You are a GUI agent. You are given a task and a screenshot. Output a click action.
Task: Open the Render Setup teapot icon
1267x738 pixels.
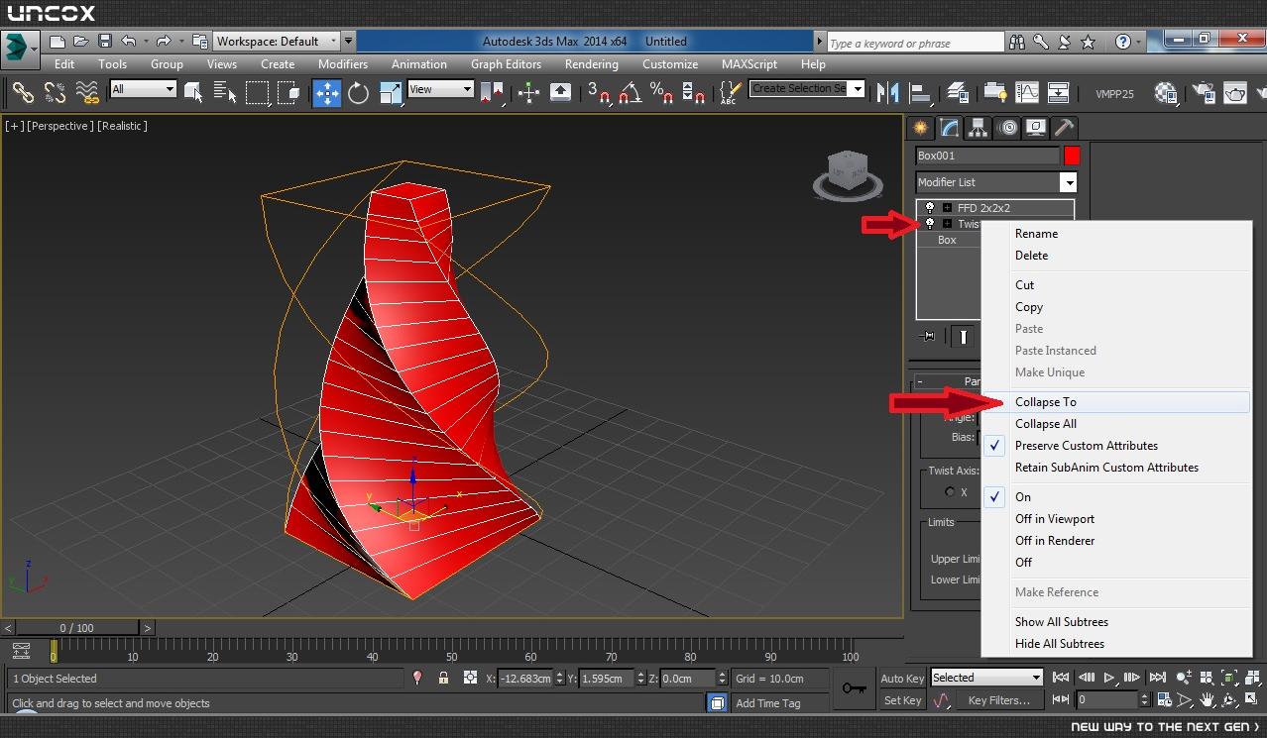point(1204,93)
